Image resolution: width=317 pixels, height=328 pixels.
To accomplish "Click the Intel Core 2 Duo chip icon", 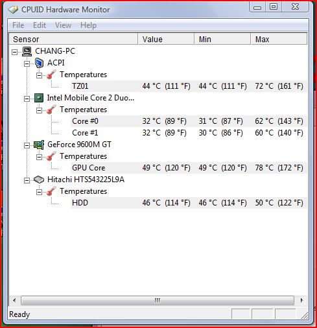I will [39, 98].
